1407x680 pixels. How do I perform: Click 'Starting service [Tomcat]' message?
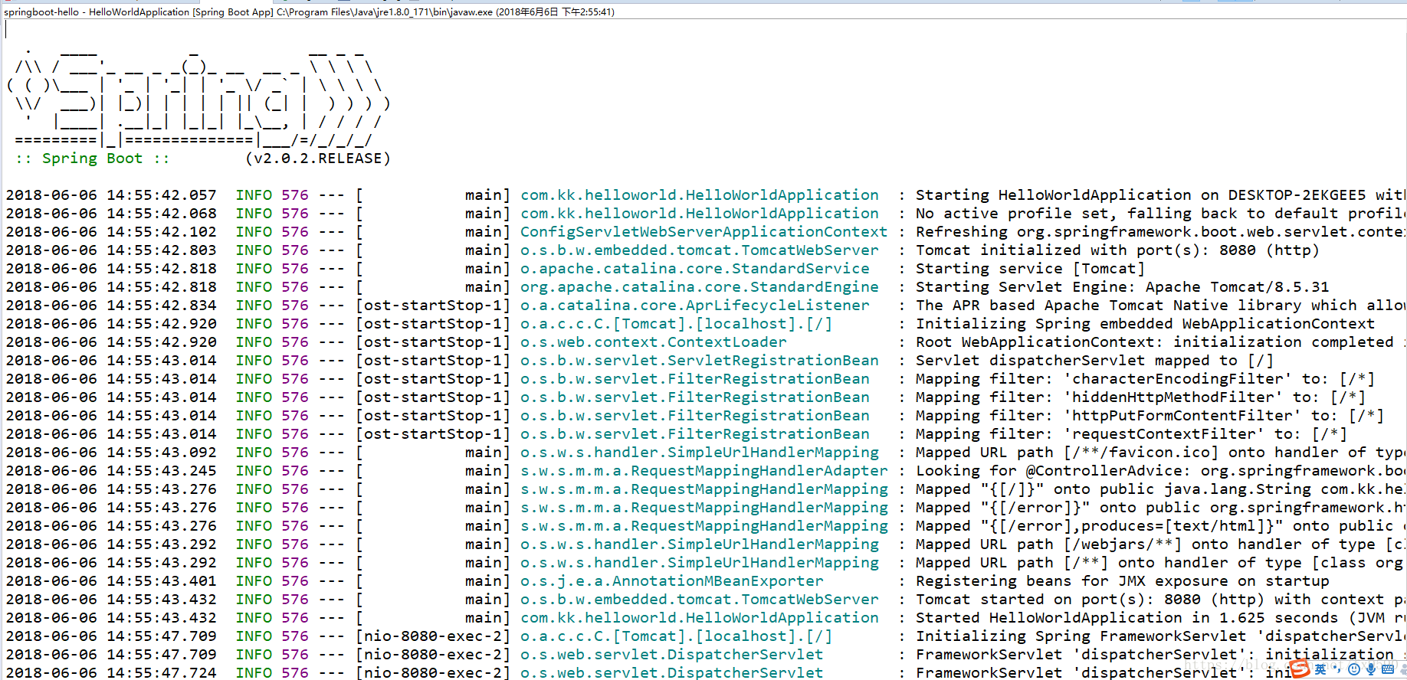click(1030, 269)
